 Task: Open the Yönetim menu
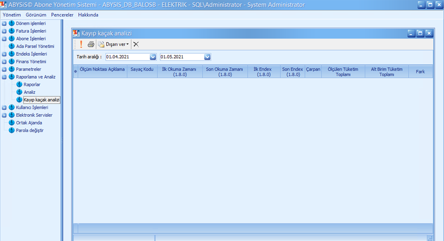tap(12, 15)
